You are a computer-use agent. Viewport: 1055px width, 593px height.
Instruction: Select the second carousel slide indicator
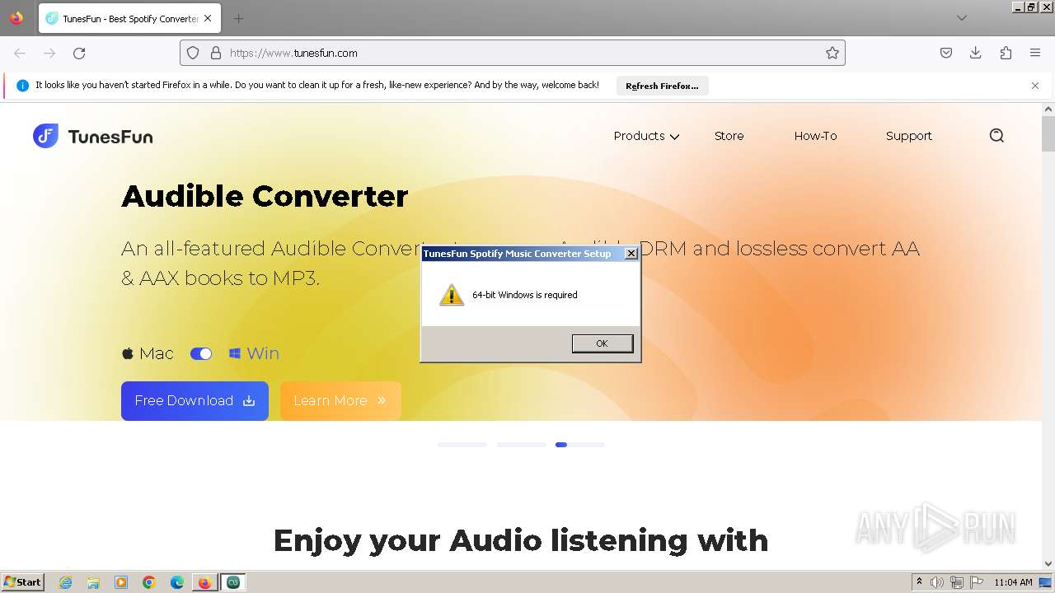[x=521, y=445]
